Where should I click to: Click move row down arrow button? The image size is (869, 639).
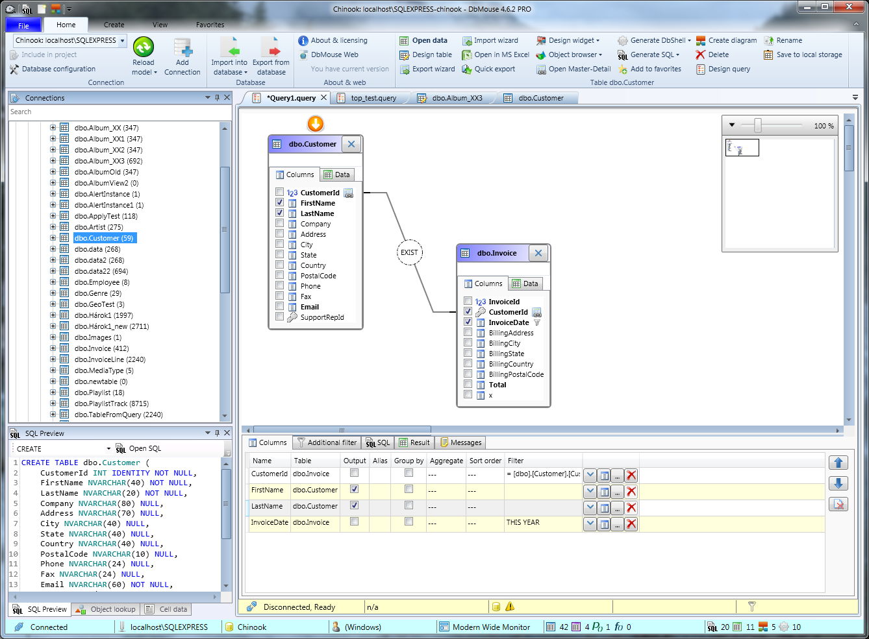click(838, 483)
